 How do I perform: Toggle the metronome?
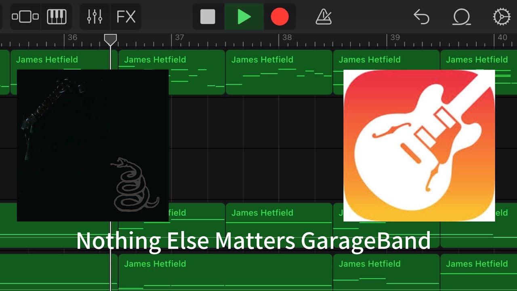[x=324, y=17]
